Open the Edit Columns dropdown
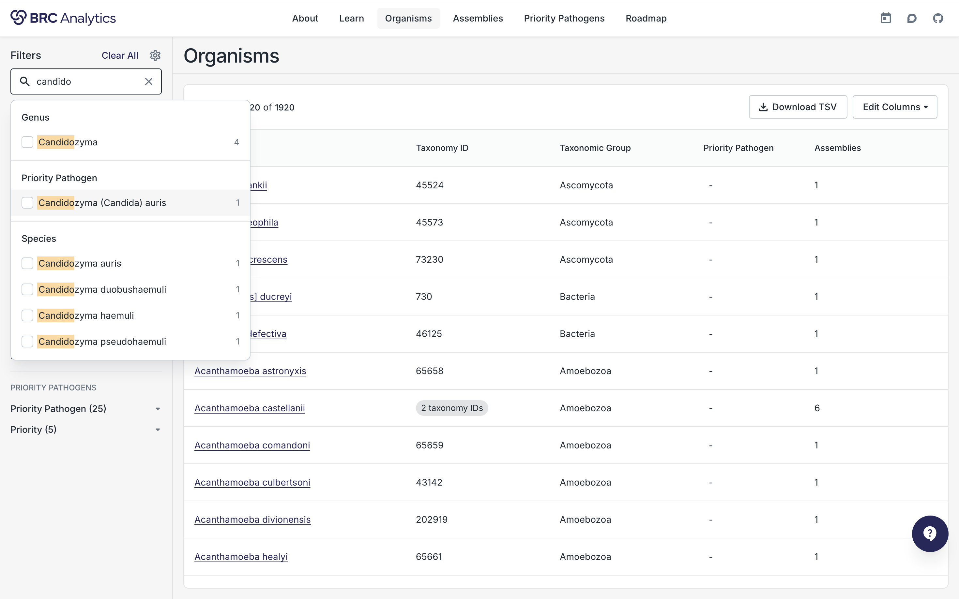Viewport: 959px width, 599px height. coord(895,107)
